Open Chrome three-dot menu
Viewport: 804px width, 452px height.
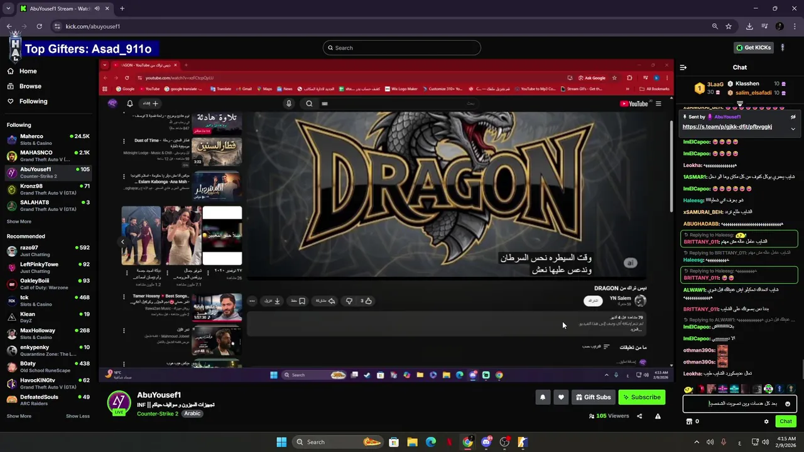[795, 26]
